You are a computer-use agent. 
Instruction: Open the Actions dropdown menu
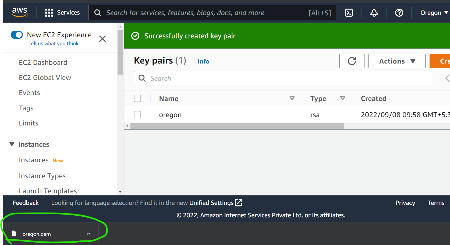tap(397, 61)
